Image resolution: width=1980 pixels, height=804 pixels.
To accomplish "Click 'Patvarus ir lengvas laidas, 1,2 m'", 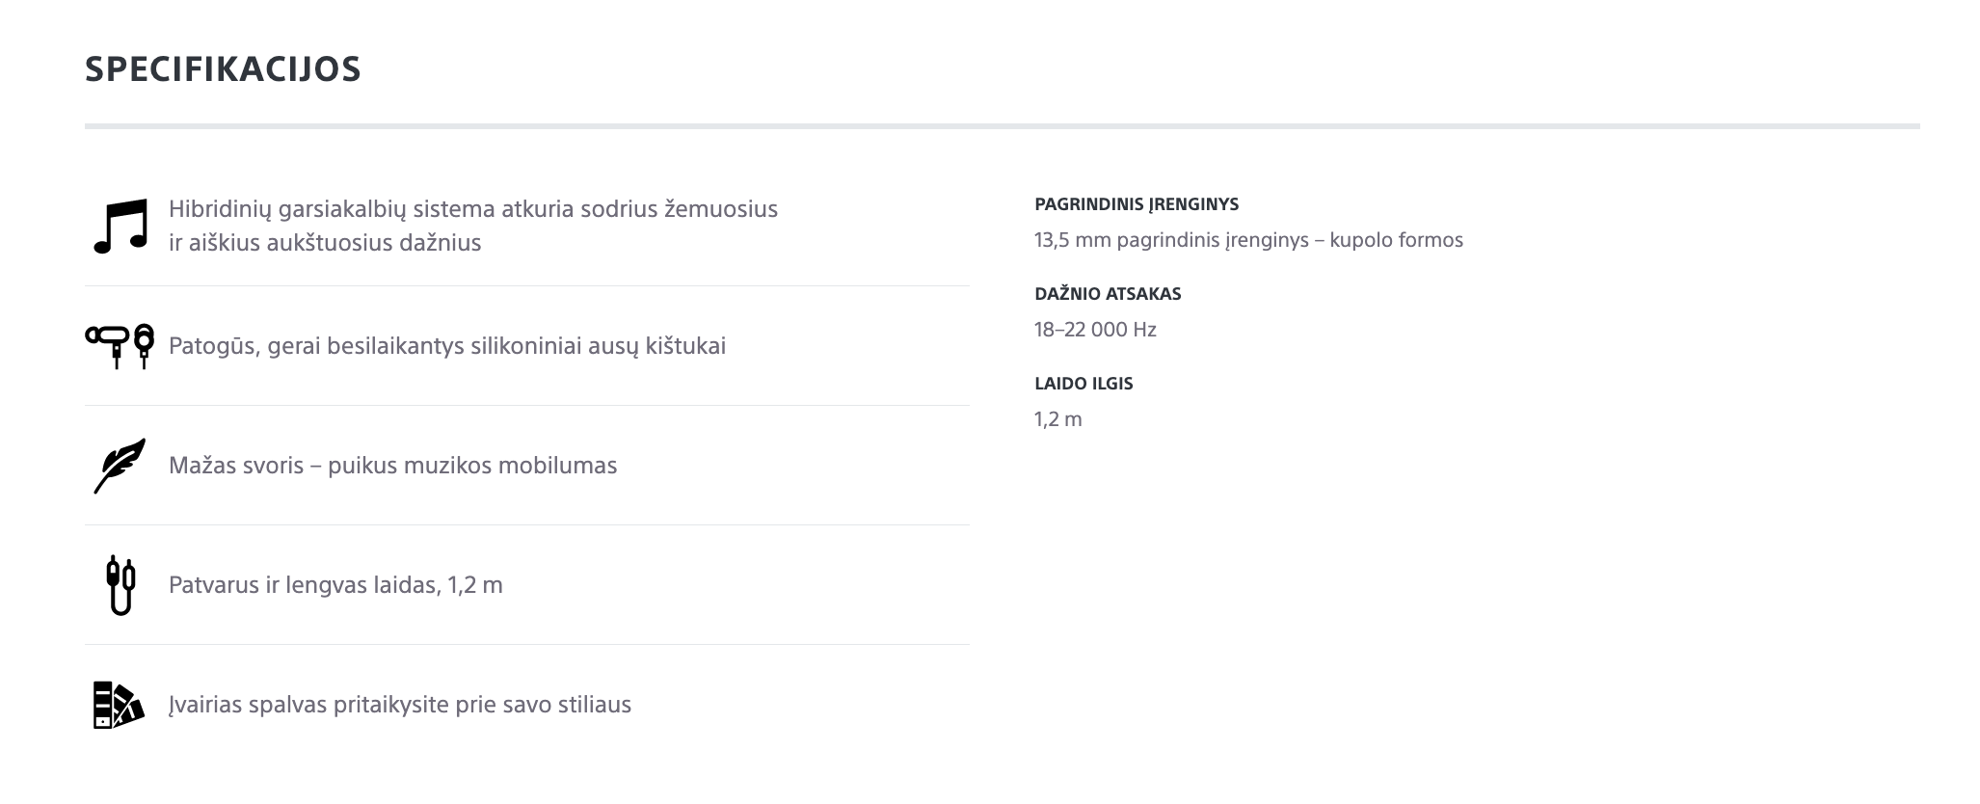I will pyautogui.click(x=335, y=585).
